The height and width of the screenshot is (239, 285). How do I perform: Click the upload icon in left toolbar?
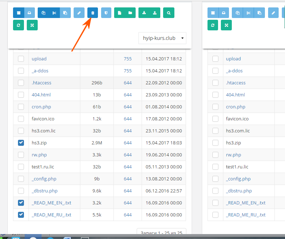coord(155,13)
